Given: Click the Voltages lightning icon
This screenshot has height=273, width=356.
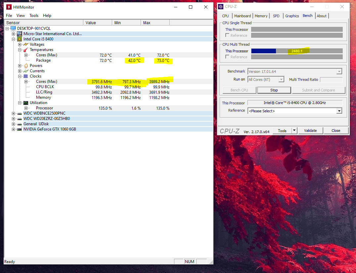Looking at the screenshot, I should click(x=26, y=44).
